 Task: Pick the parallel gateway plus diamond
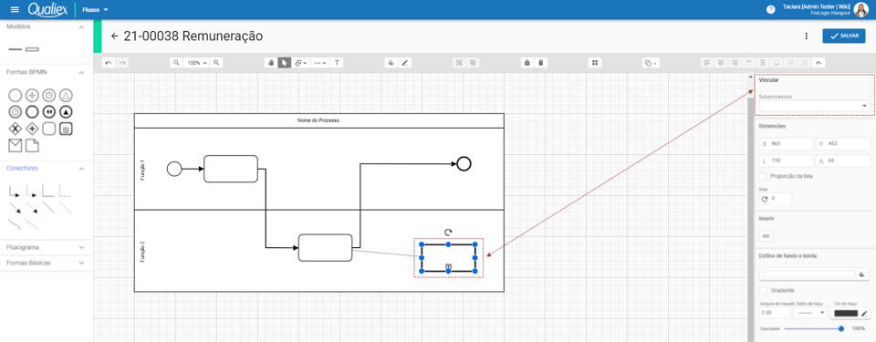32,129
